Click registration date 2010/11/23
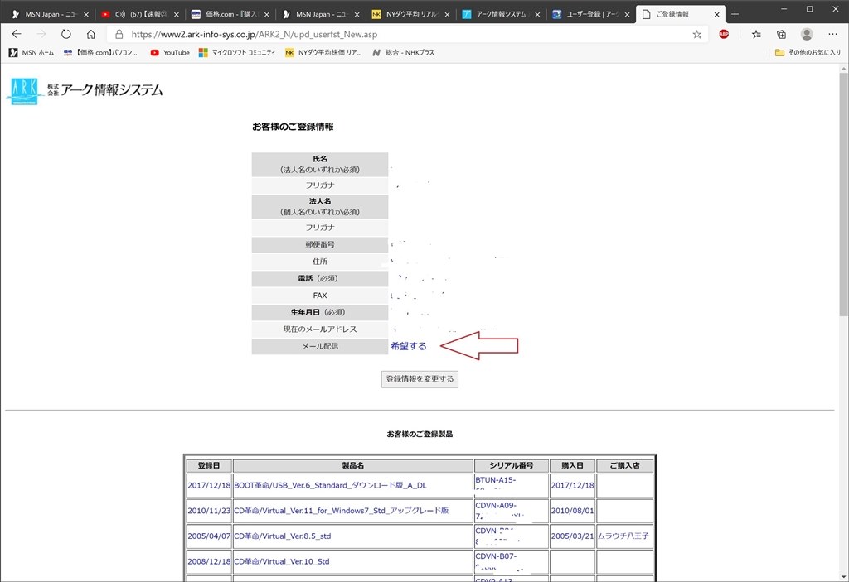The image size is (849, 582). (209, 510)
